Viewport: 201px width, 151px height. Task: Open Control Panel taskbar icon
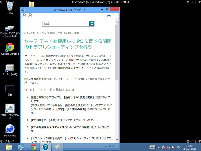[x=21, y=147]
